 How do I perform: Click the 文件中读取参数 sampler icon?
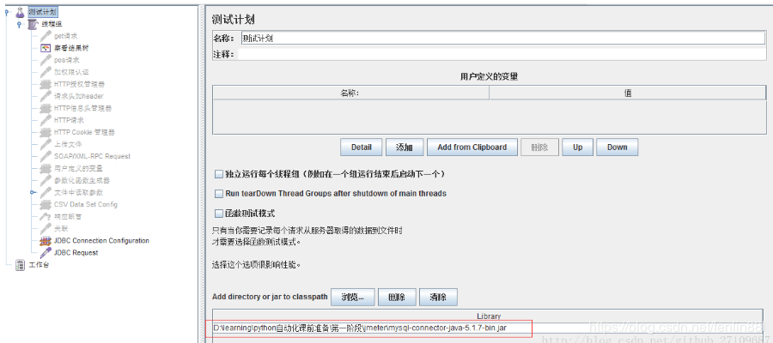click(x=46, y=192)
